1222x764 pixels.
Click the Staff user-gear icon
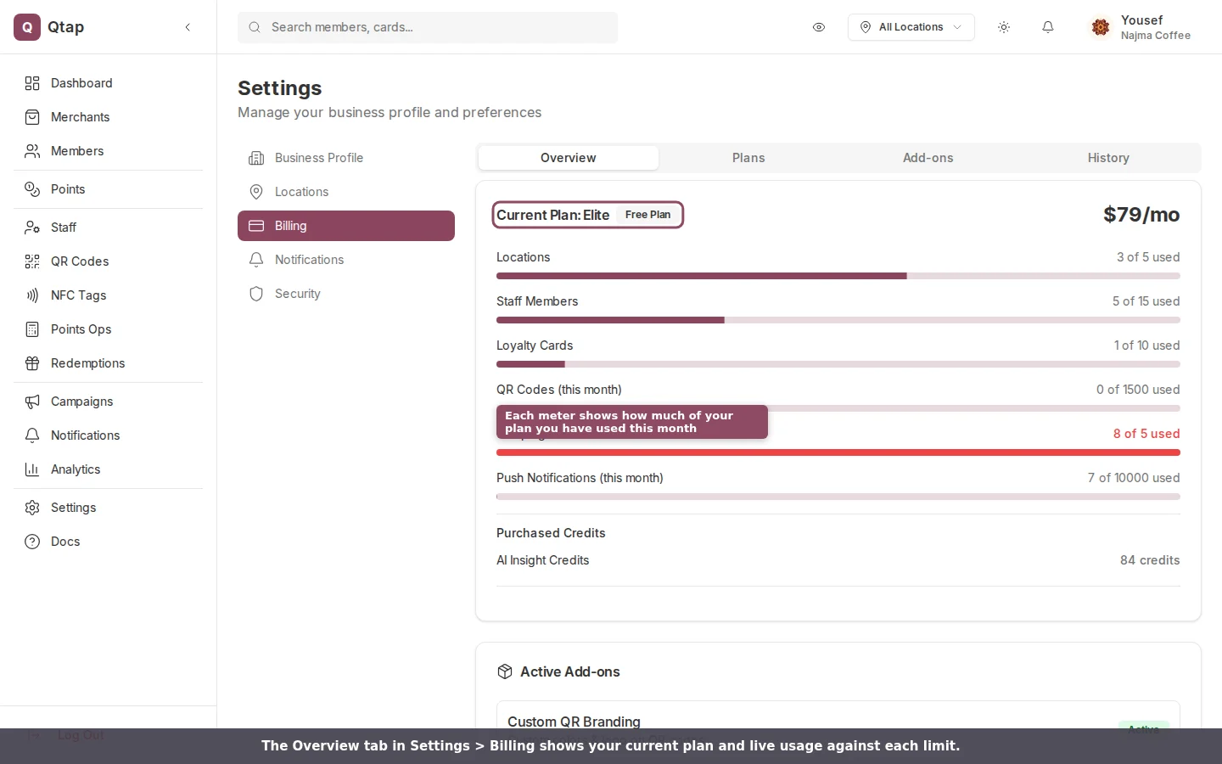(32, 228)
